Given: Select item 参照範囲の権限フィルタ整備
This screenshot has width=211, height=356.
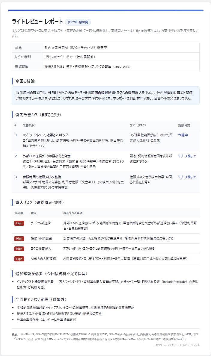Looking at the screenshot, I should tap(42, 177).
